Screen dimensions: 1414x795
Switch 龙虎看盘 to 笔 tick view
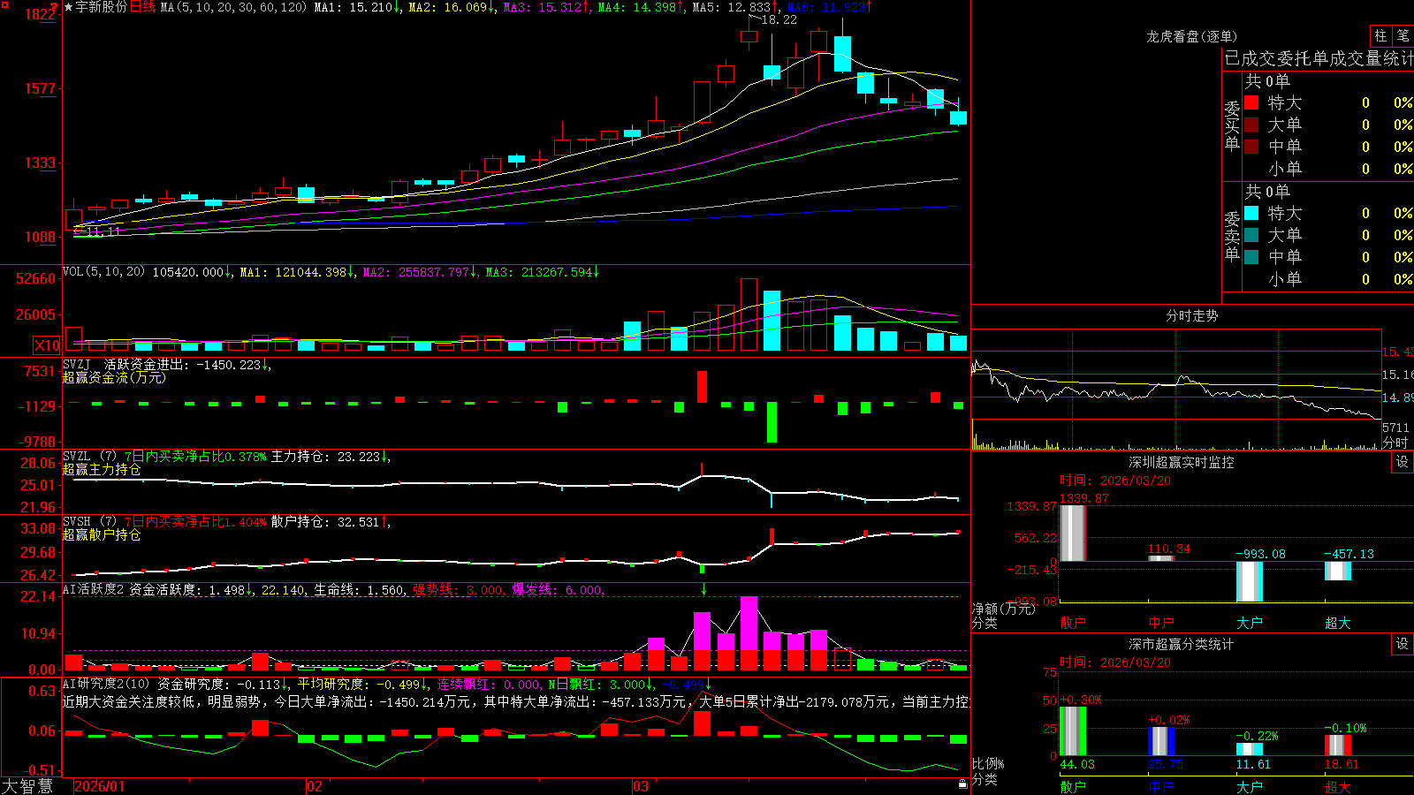tap(1403, 35)
